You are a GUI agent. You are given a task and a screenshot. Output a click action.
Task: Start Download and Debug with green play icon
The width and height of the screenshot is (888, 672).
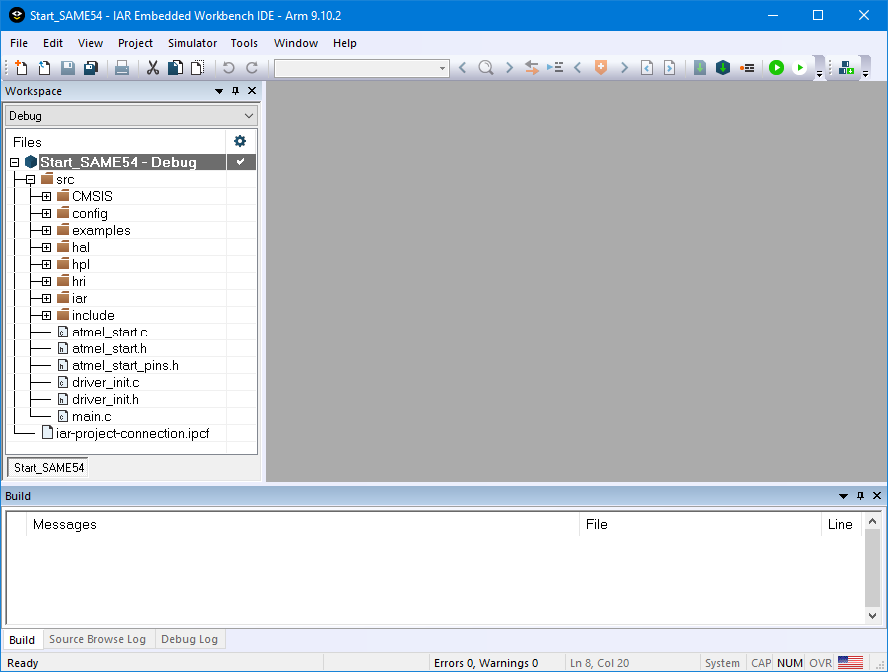tap(776, 68)
